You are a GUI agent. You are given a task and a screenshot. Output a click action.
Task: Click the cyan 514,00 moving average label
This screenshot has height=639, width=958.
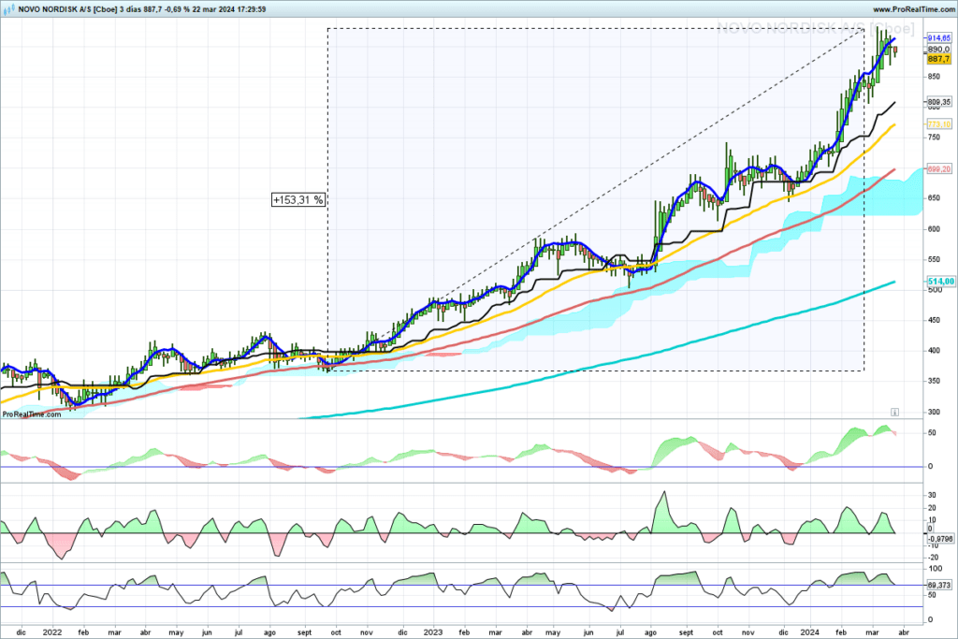click(941, 282)
